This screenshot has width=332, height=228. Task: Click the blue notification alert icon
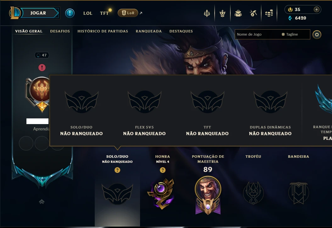coord(70,13)
